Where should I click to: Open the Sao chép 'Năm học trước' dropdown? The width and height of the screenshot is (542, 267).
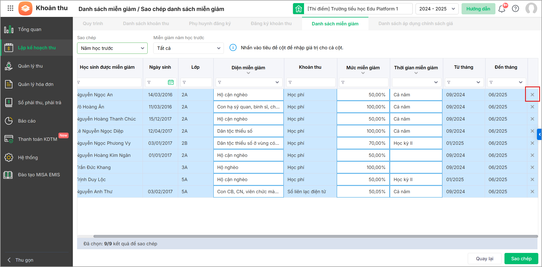point(112,48)
